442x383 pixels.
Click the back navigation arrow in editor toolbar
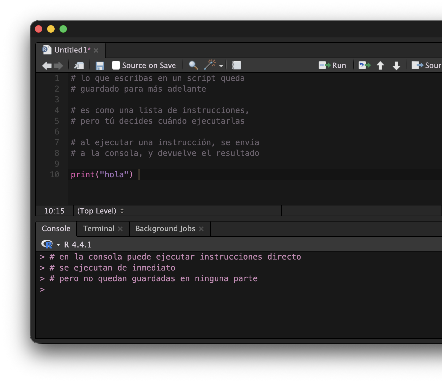point(47,66)
